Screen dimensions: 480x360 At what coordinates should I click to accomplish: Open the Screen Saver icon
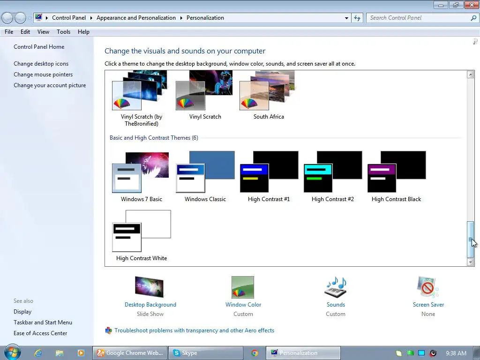(428, 287)
